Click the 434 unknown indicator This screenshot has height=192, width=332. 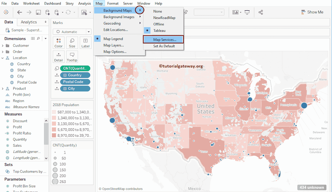click(312, 187)
